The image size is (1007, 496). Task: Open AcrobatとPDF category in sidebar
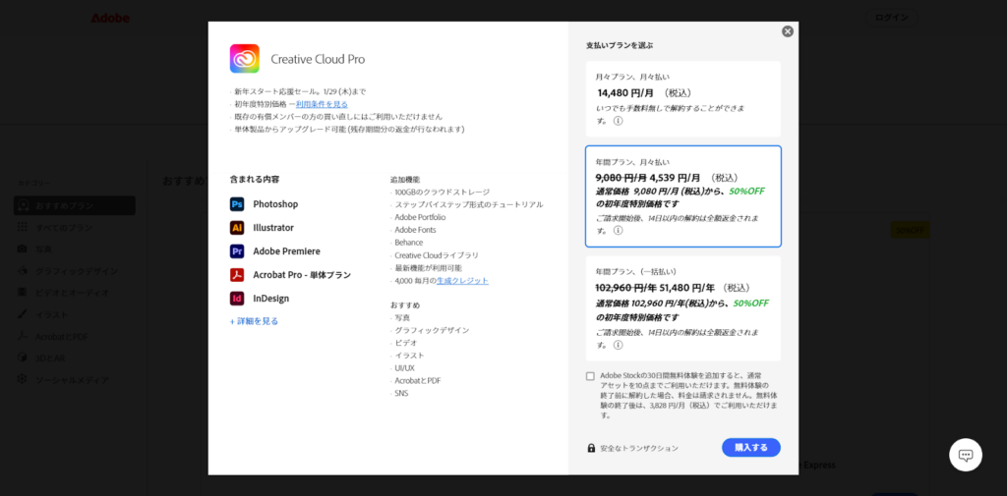click(x=62, y=336)
